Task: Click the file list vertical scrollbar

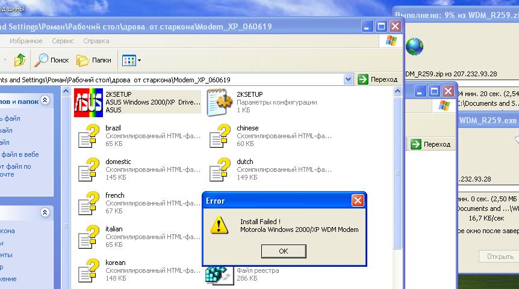Action: click(397, 180)
